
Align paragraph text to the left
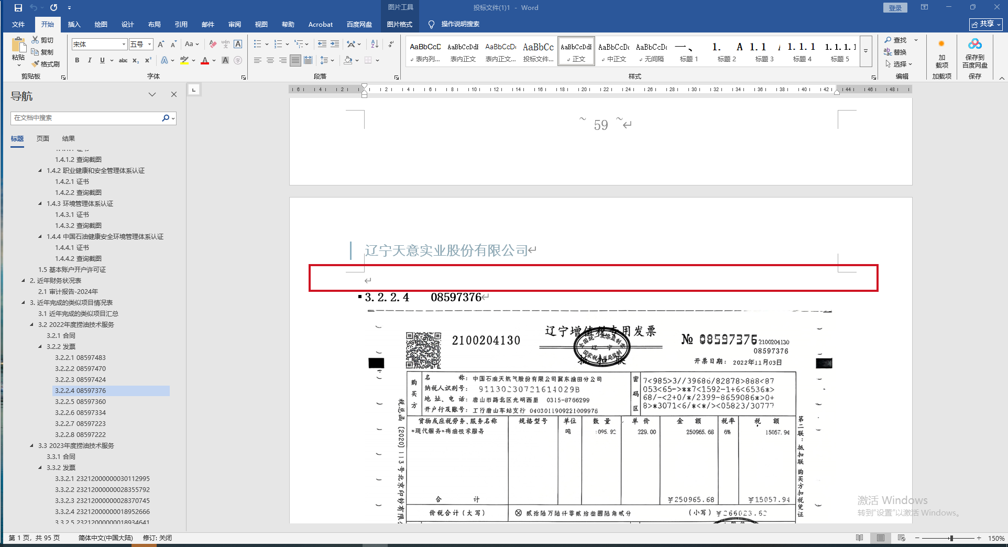point(258,61)
